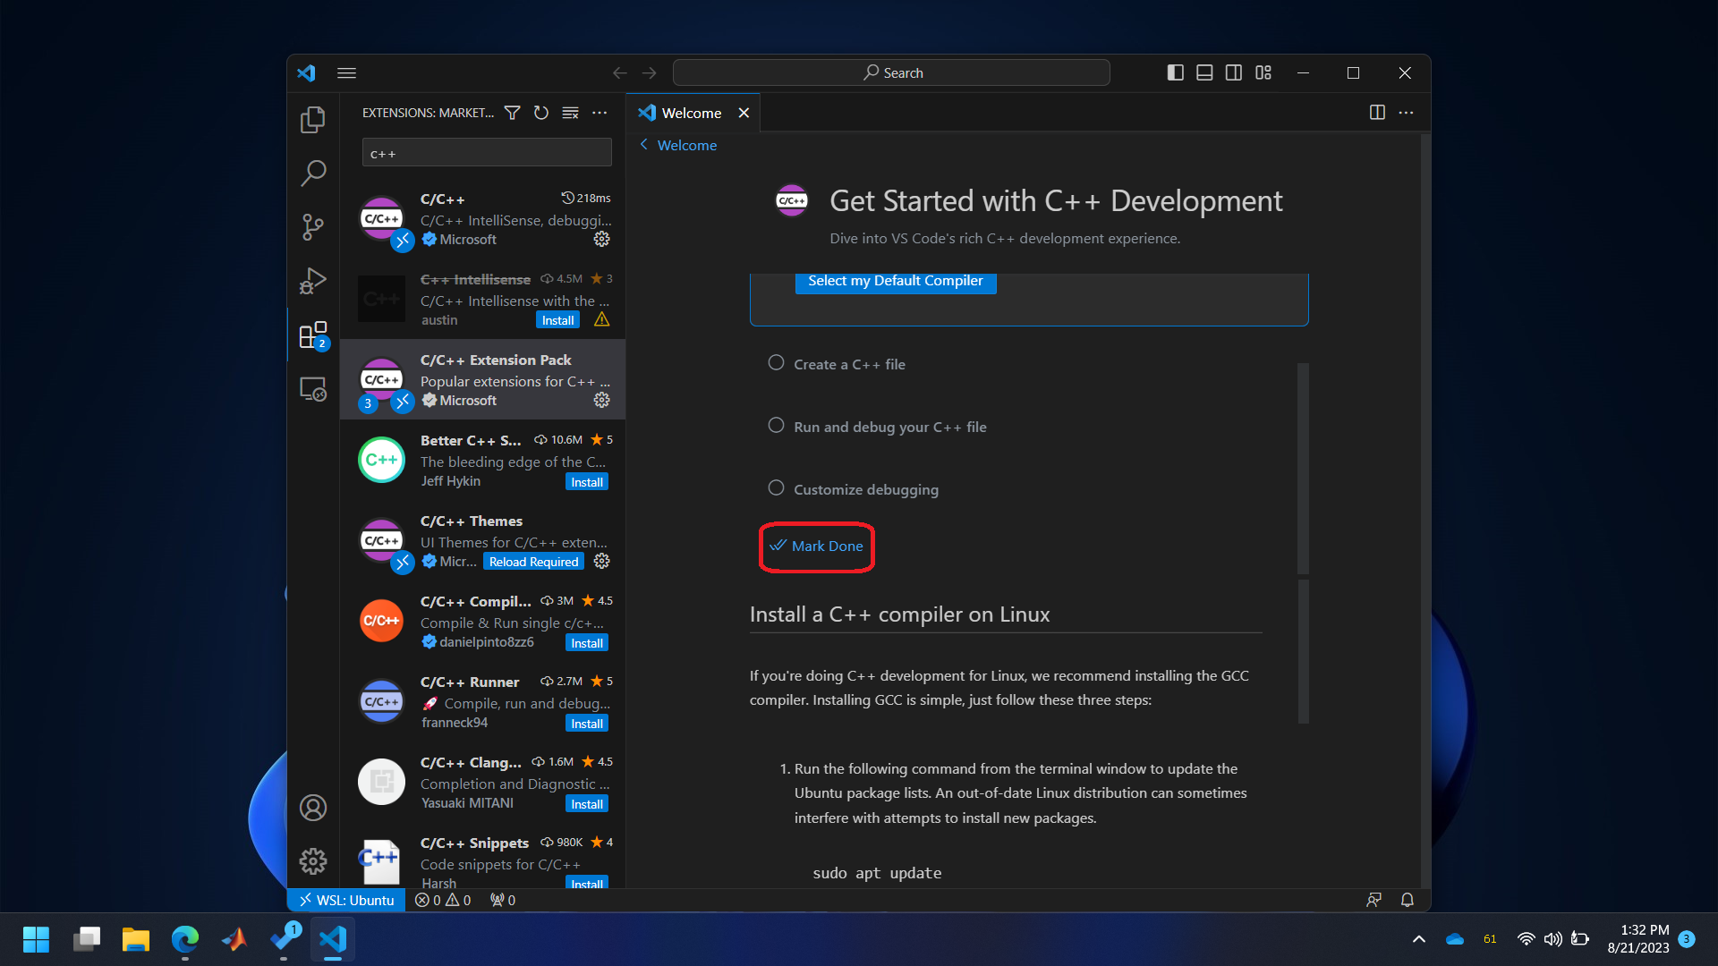
Task: Open Source Control view icon
Action: (x=312, y=227)
